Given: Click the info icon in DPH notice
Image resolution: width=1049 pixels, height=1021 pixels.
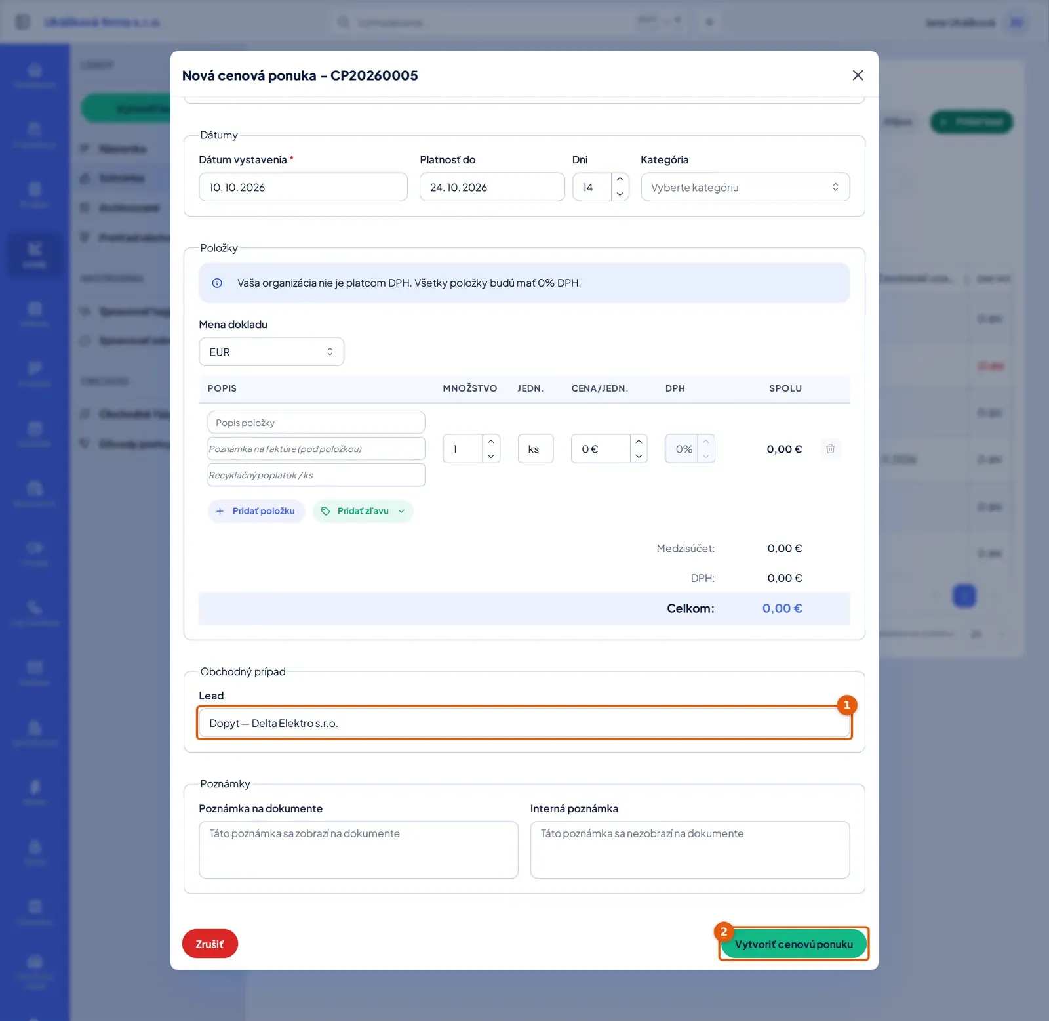Looking at the screenshot, I should click(x=217, y=283).
